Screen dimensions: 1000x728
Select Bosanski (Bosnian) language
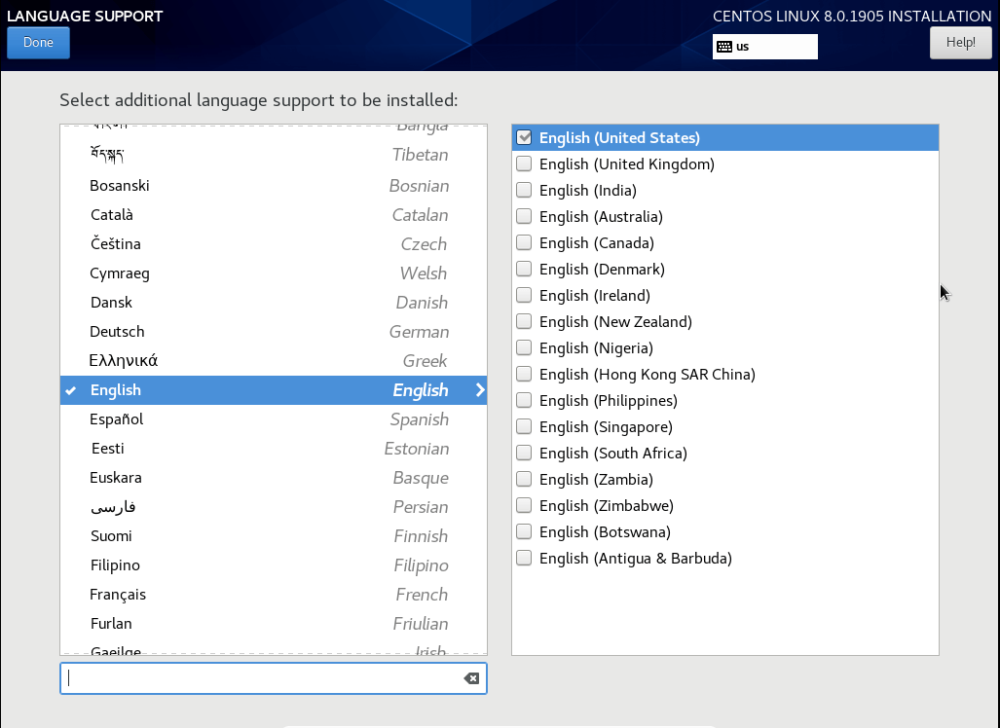(273, 186)
